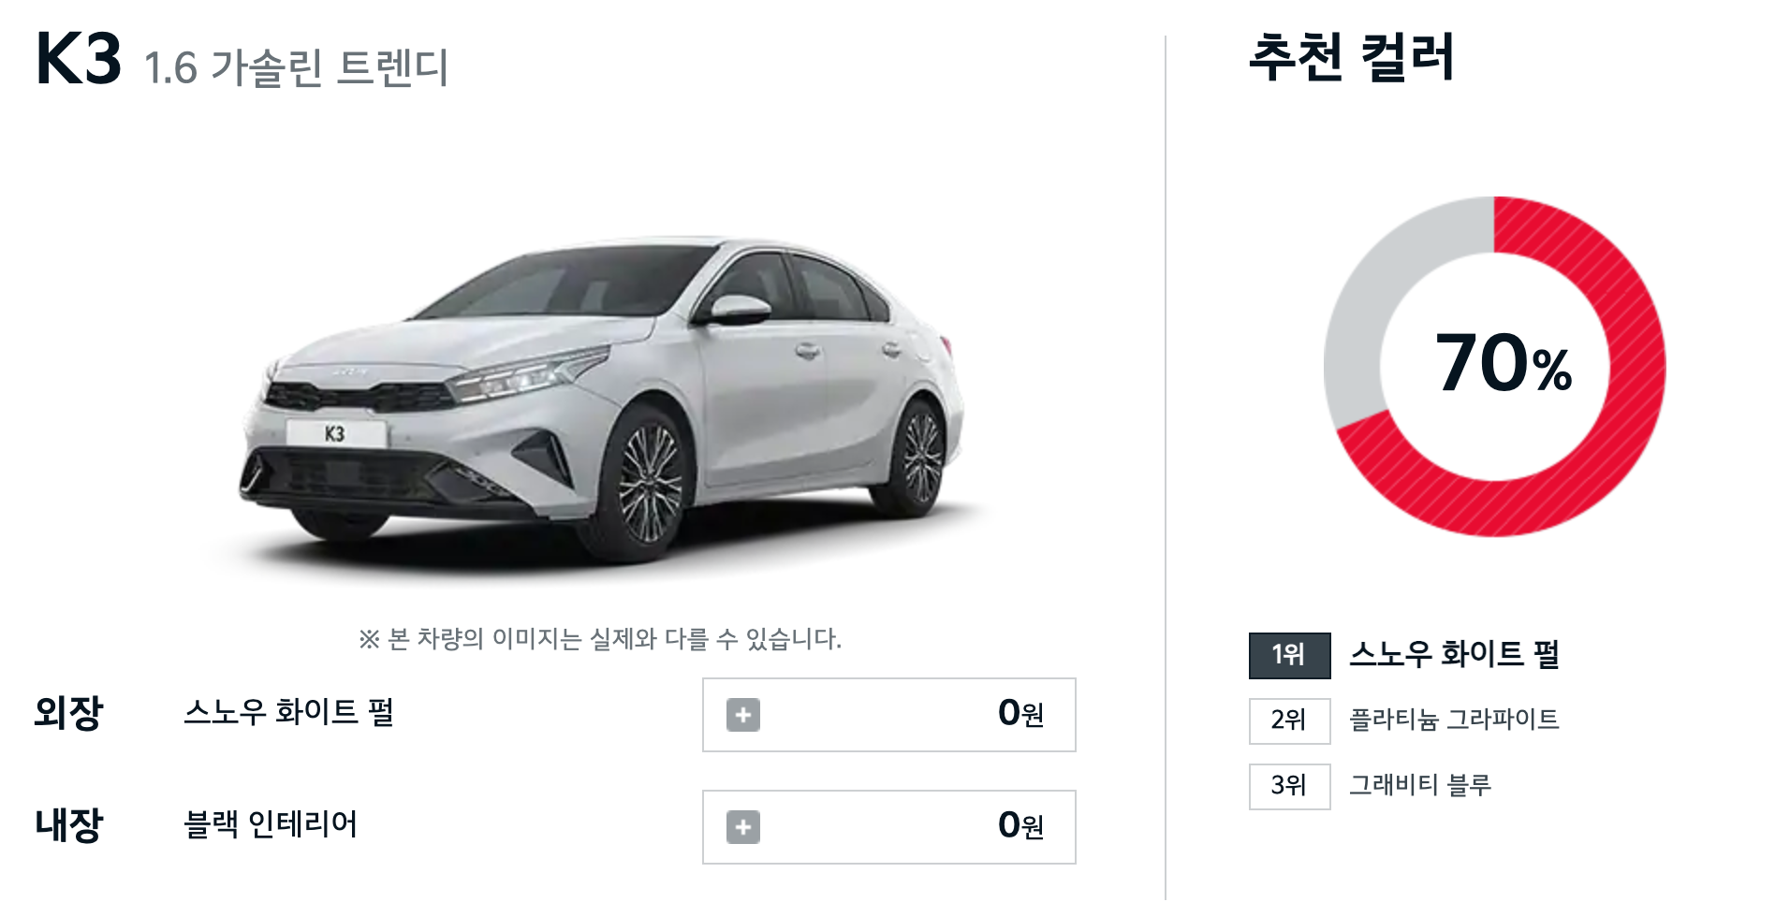The height and width of the screenshot is (902, 1790).
Task: Click the K3 model title
Action: [x=79, y=59]
